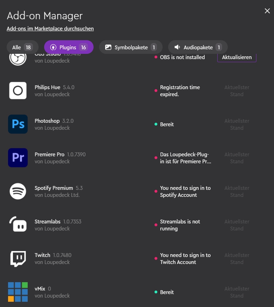
Task: Click 'Streamlabs is not running' status text
Action: pyautogui.click(x=180, y=225)
